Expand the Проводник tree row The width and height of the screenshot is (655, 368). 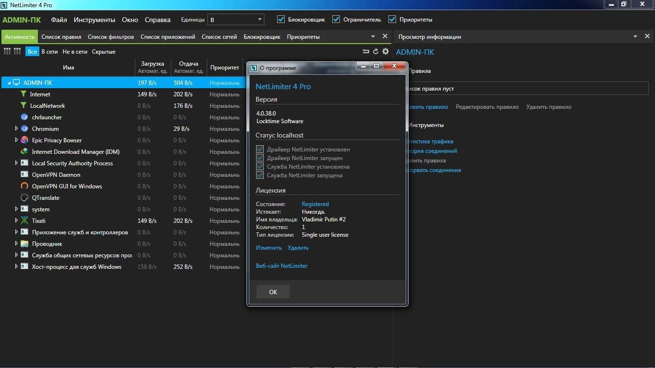click(x=16, y=243)
